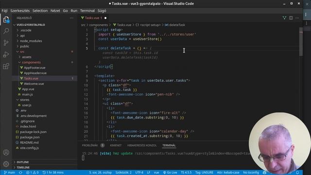
Task: Click the main branch indicator
Action: pyautogui.click(x=10, y=173)
